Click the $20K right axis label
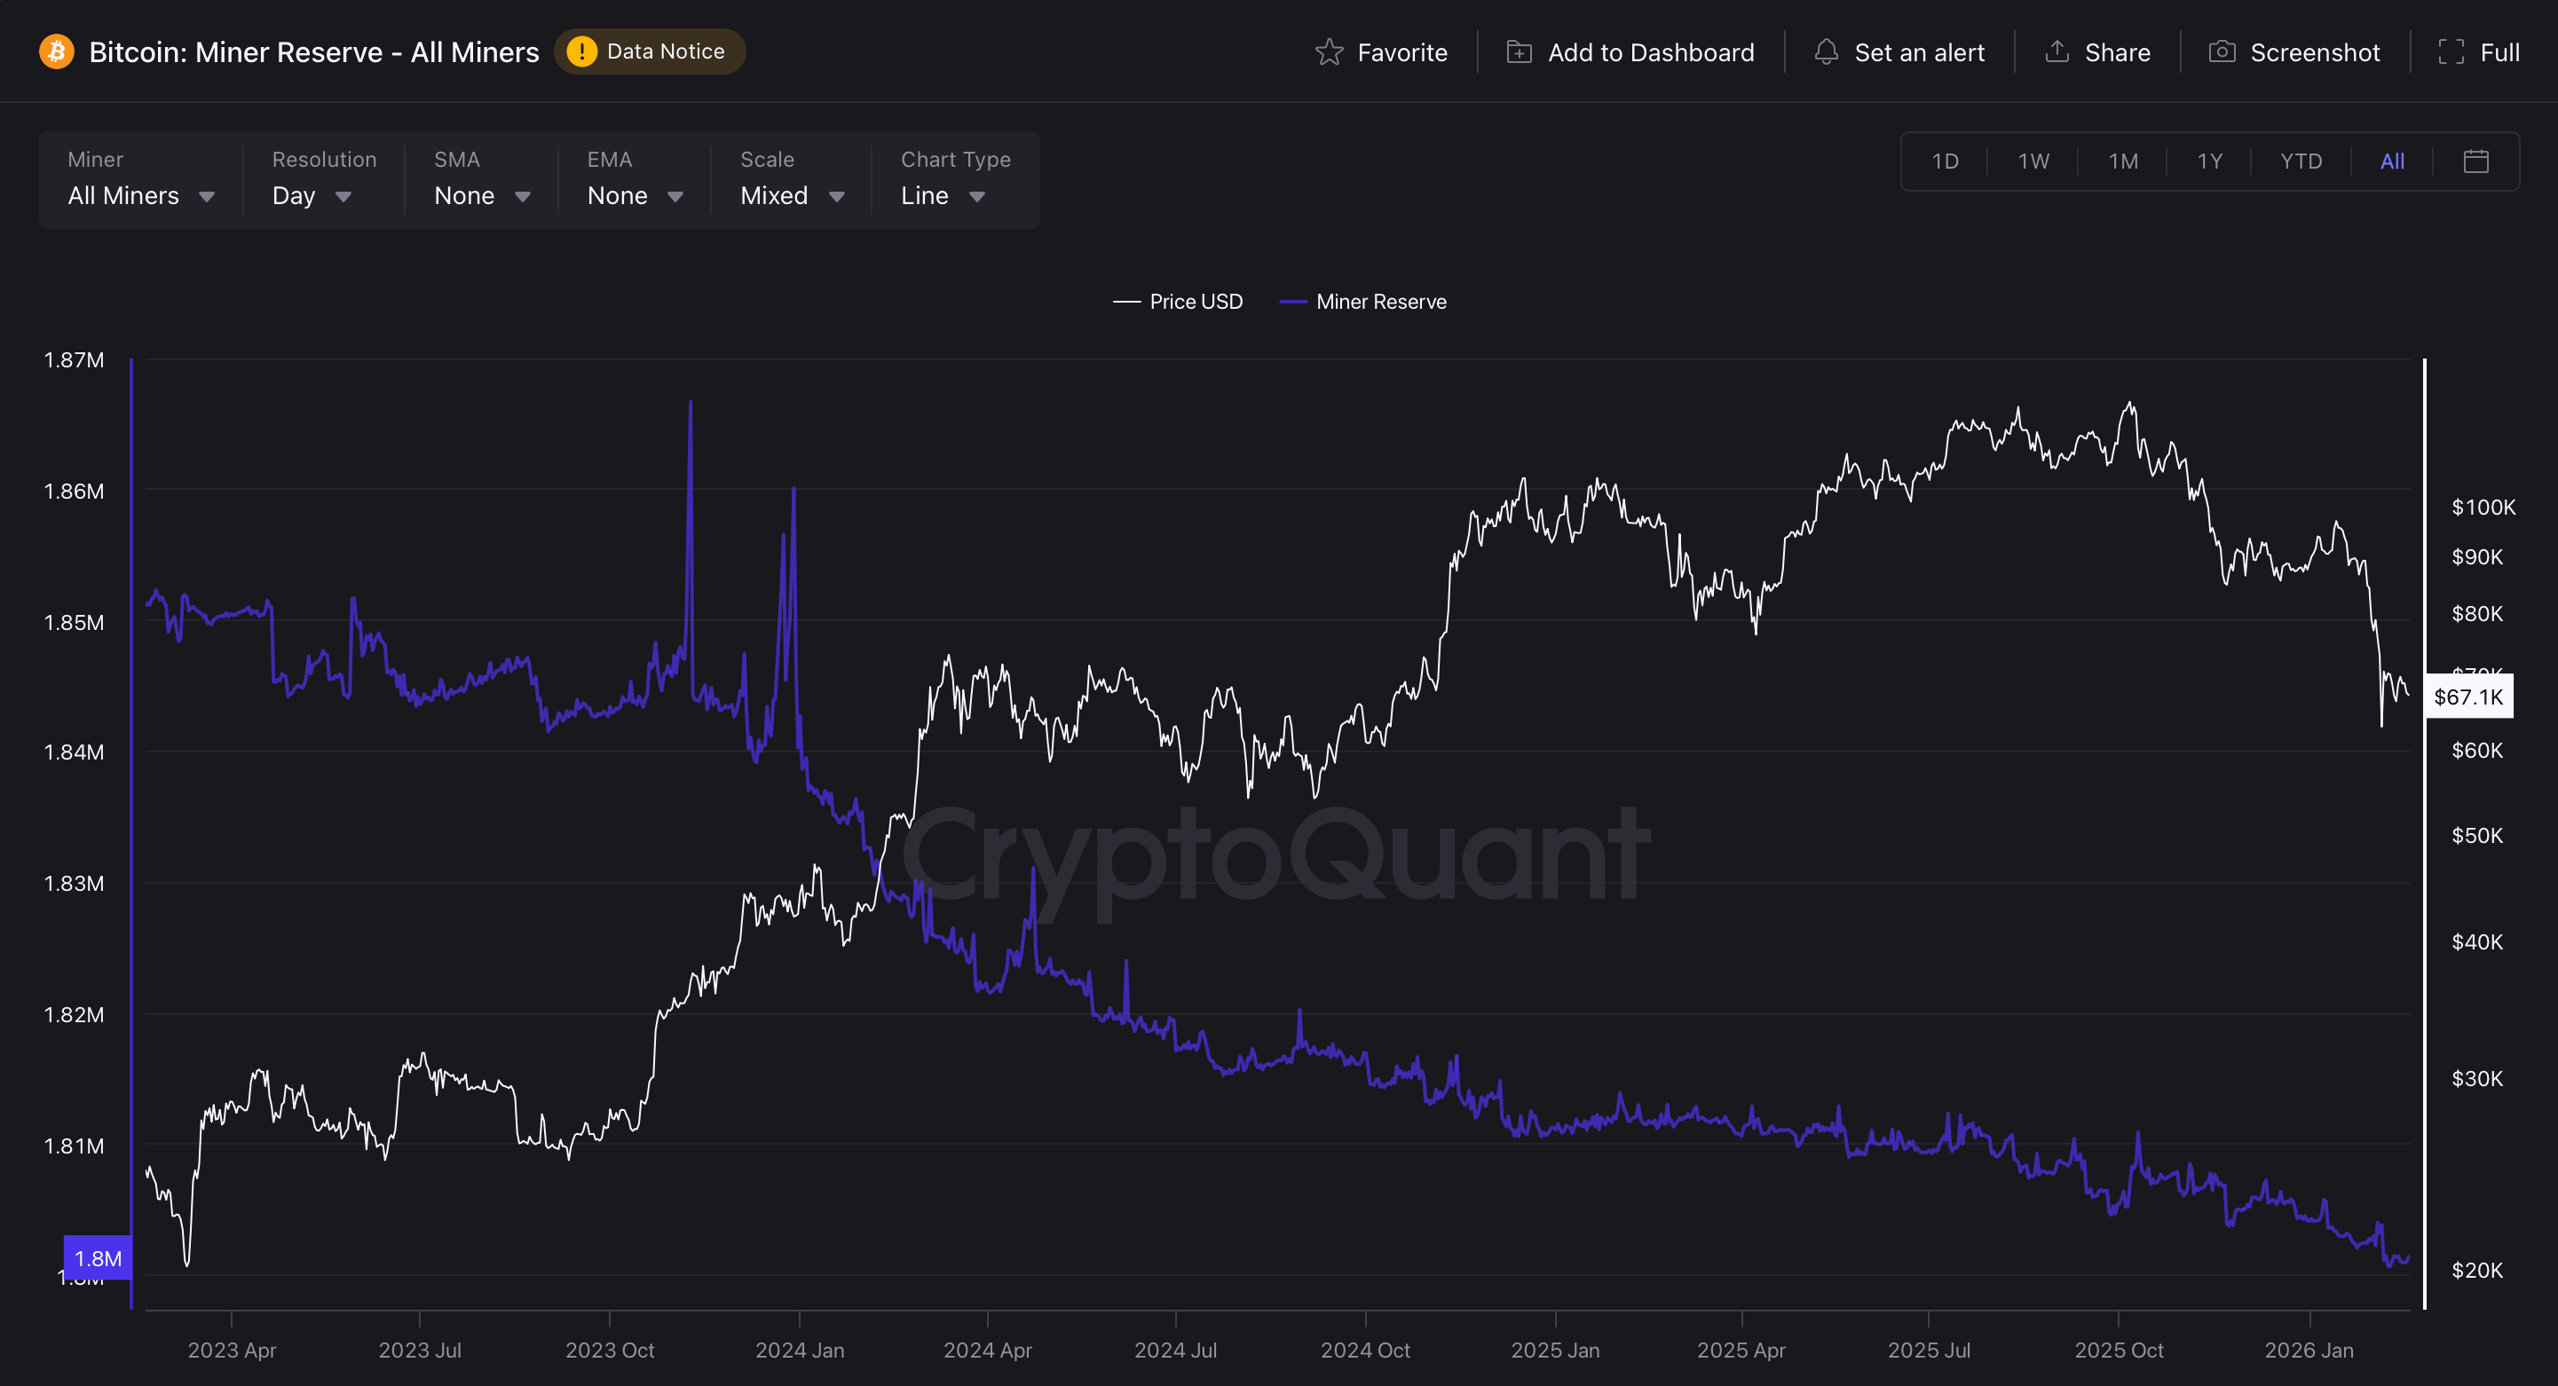This screenshot has height=1386, width=2558. click(2476, 1270)
